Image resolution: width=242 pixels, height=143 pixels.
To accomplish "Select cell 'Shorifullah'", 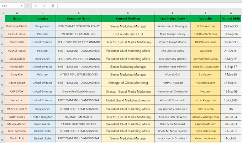I will (x=17, y=42).
